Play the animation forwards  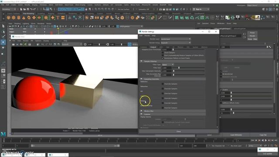point(266,140)
